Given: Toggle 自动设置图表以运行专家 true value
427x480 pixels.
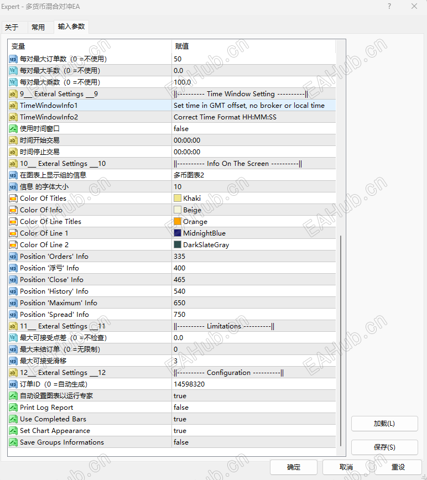Looking at the screenshot, I should pos(254,396).
